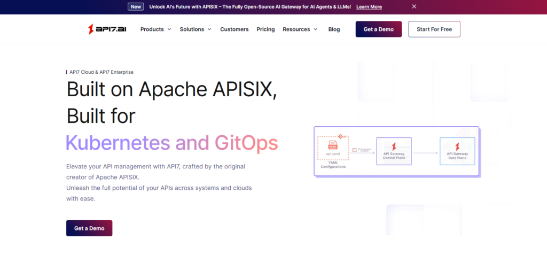Expand the Solutions dropdown menu
The height and width of the screenshot is (255, 547).
click(x=196, y=29)
